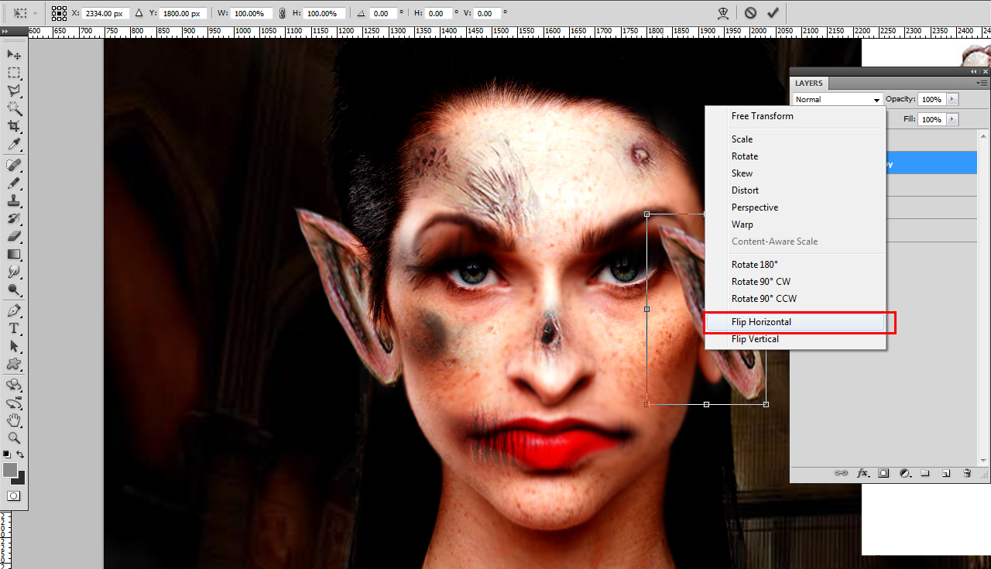Cancel the transform with the cancel button
Screen dimensions: 991x569
750,13
